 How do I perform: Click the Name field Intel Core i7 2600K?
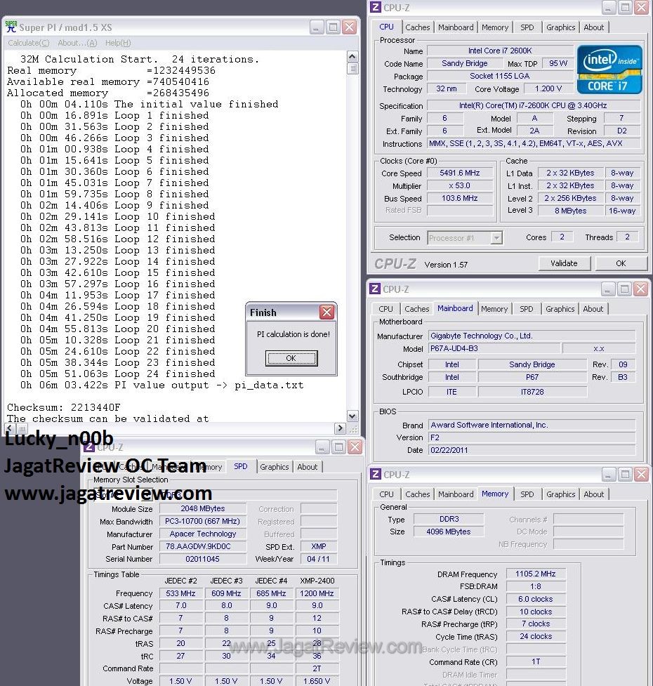(500, 51)
